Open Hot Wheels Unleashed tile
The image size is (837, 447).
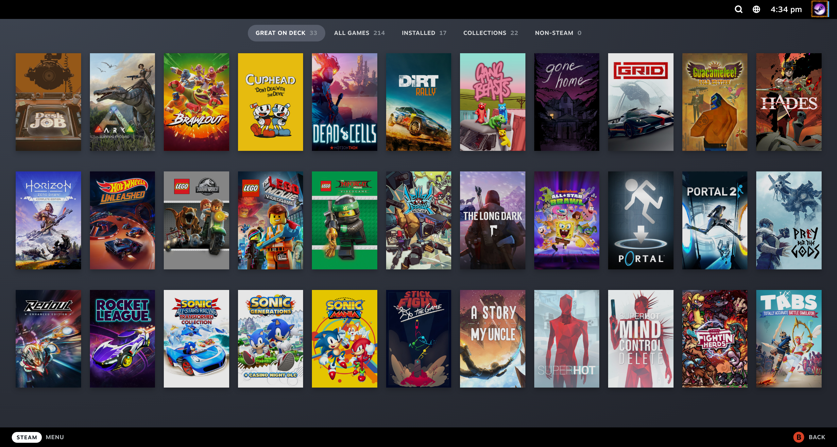click(122, 220)
